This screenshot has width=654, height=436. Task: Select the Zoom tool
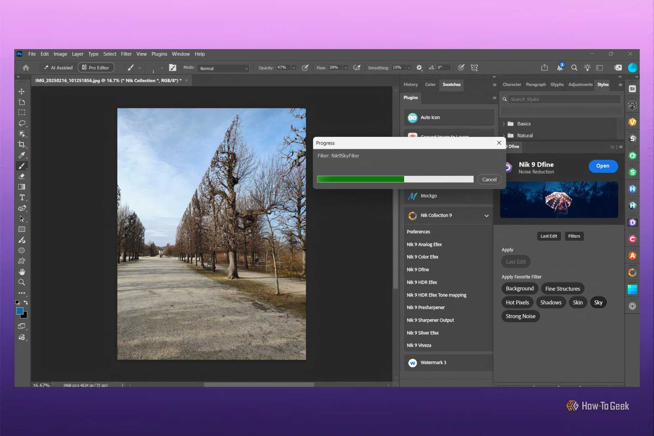pos(22,282)
